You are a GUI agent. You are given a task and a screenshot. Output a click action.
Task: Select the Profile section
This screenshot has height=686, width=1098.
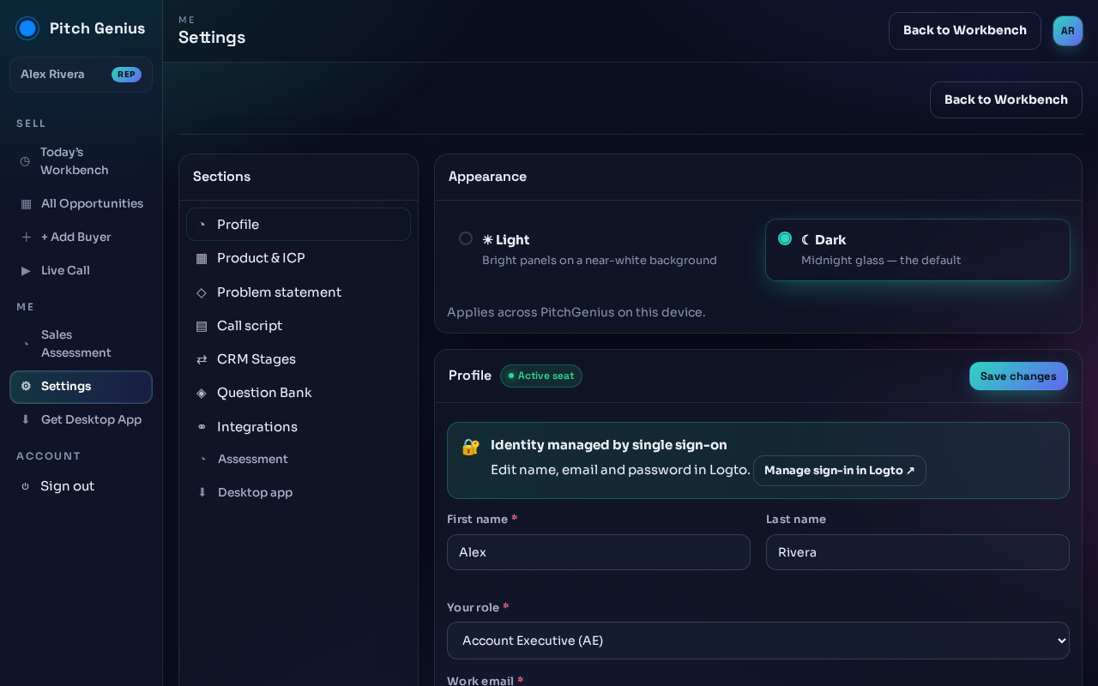pos(299,225)
